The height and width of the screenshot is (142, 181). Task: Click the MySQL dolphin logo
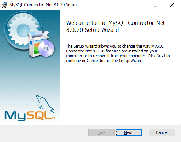(45, 104)
